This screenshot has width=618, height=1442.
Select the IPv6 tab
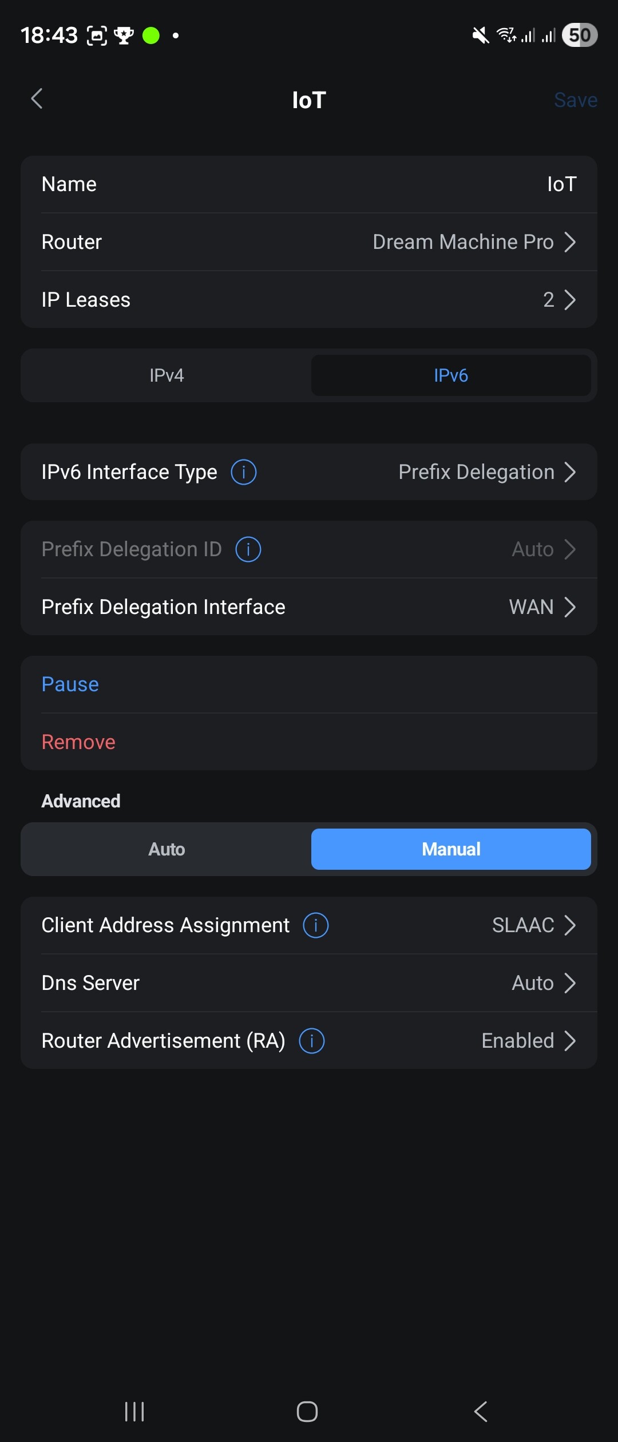point(451,375)
